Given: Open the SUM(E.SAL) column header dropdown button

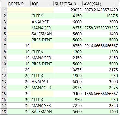Looking at the screenshot, I should click(x=80, y=4).
